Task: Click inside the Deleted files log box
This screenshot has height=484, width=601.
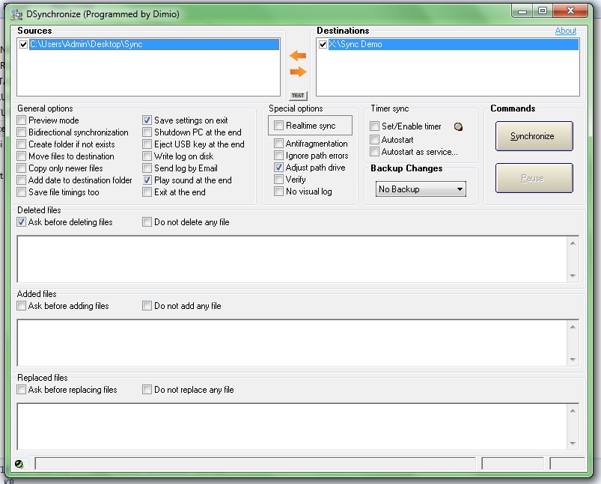Action: (292, 260)
